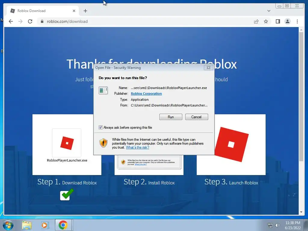Screen dimensions: 308x231
Task: Click the RobloxPlayerLauncher.exe thumbnail in Step 1
Action: (67, 143)
